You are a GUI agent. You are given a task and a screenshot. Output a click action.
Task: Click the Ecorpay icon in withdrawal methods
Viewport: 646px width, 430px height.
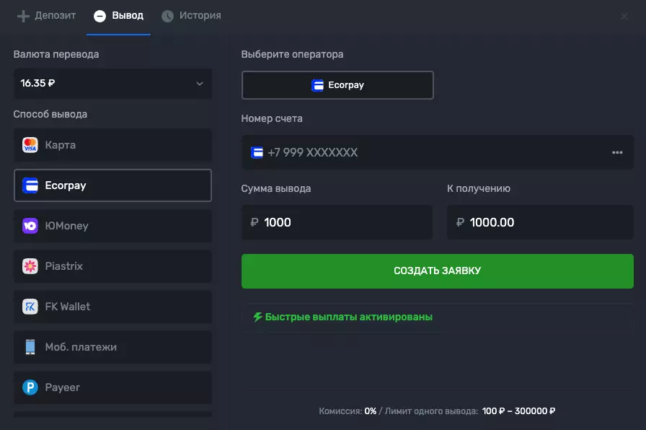(x=29, y=185)
